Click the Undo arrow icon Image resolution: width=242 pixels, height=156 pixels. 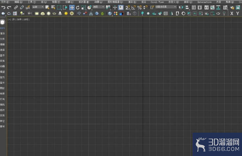(3, 8)
